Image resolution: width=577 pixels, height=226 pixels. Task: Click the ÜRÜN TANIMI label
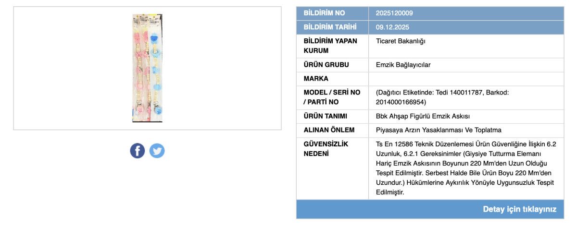click(325, 116)
